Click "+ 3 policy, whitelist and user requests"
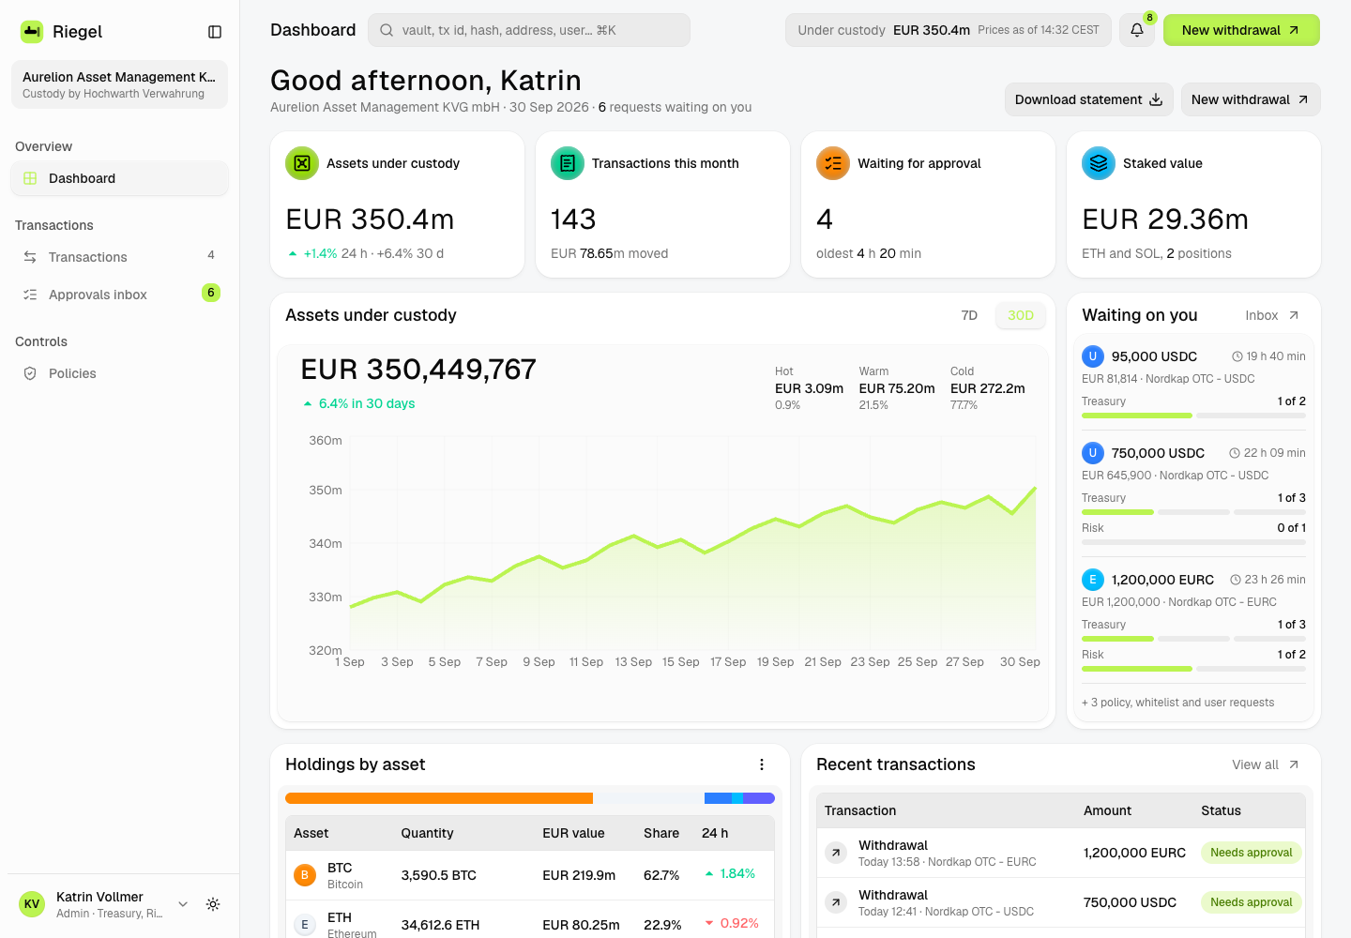 click(1177, 703)
